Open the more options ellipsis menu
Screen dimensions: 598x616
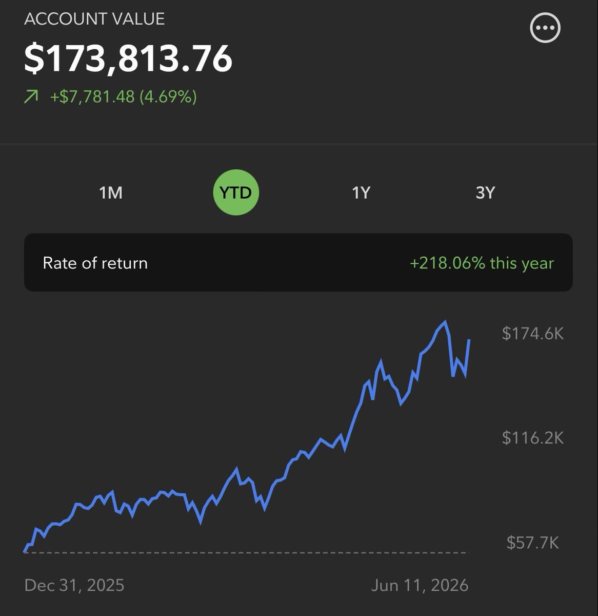click(x=545, y=27)
